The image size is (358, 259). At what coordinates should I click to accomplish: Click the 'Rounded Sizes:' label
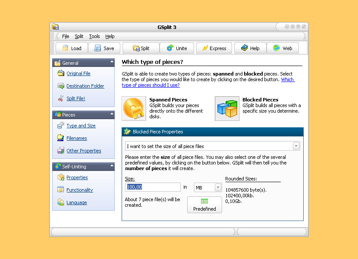[x=241, y=179]
